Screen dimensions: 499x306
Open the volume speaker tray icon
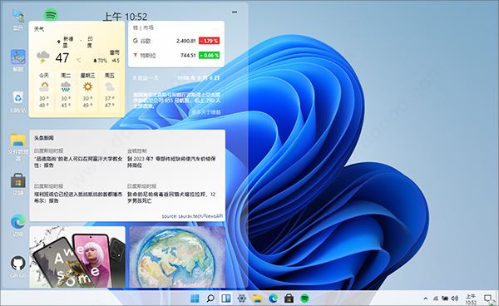pos(455,299)
